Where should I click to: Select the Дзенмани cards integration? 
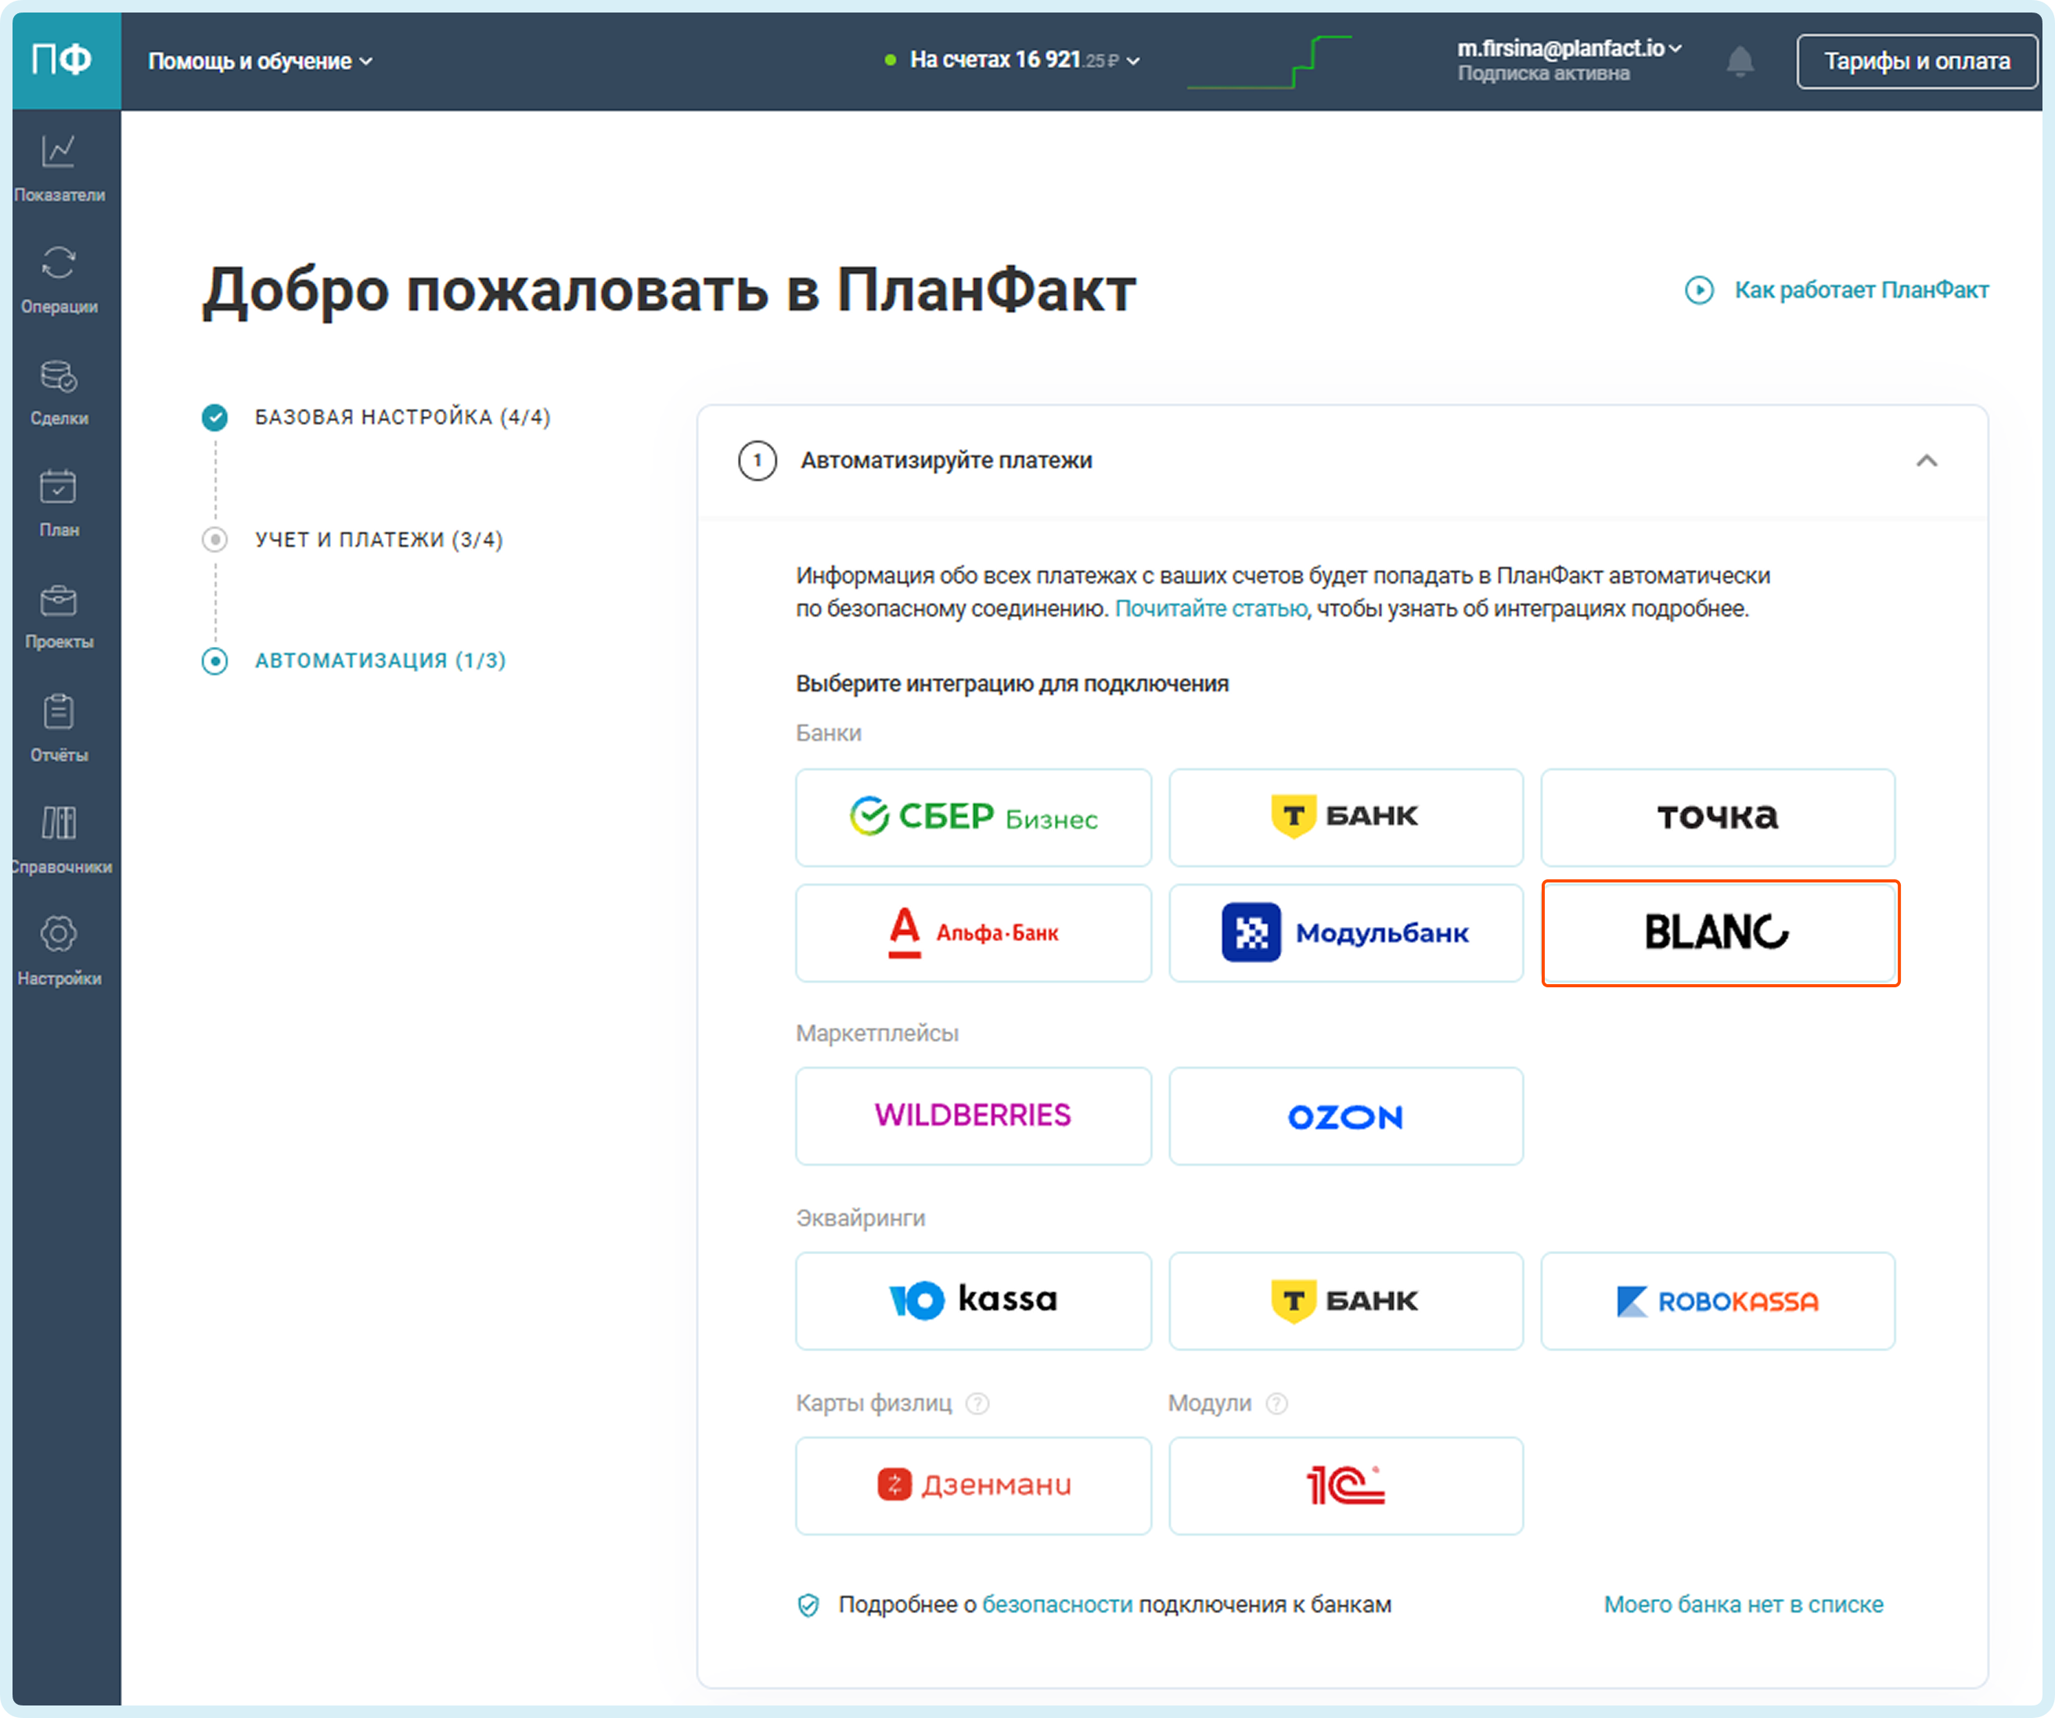(974, 1485)
